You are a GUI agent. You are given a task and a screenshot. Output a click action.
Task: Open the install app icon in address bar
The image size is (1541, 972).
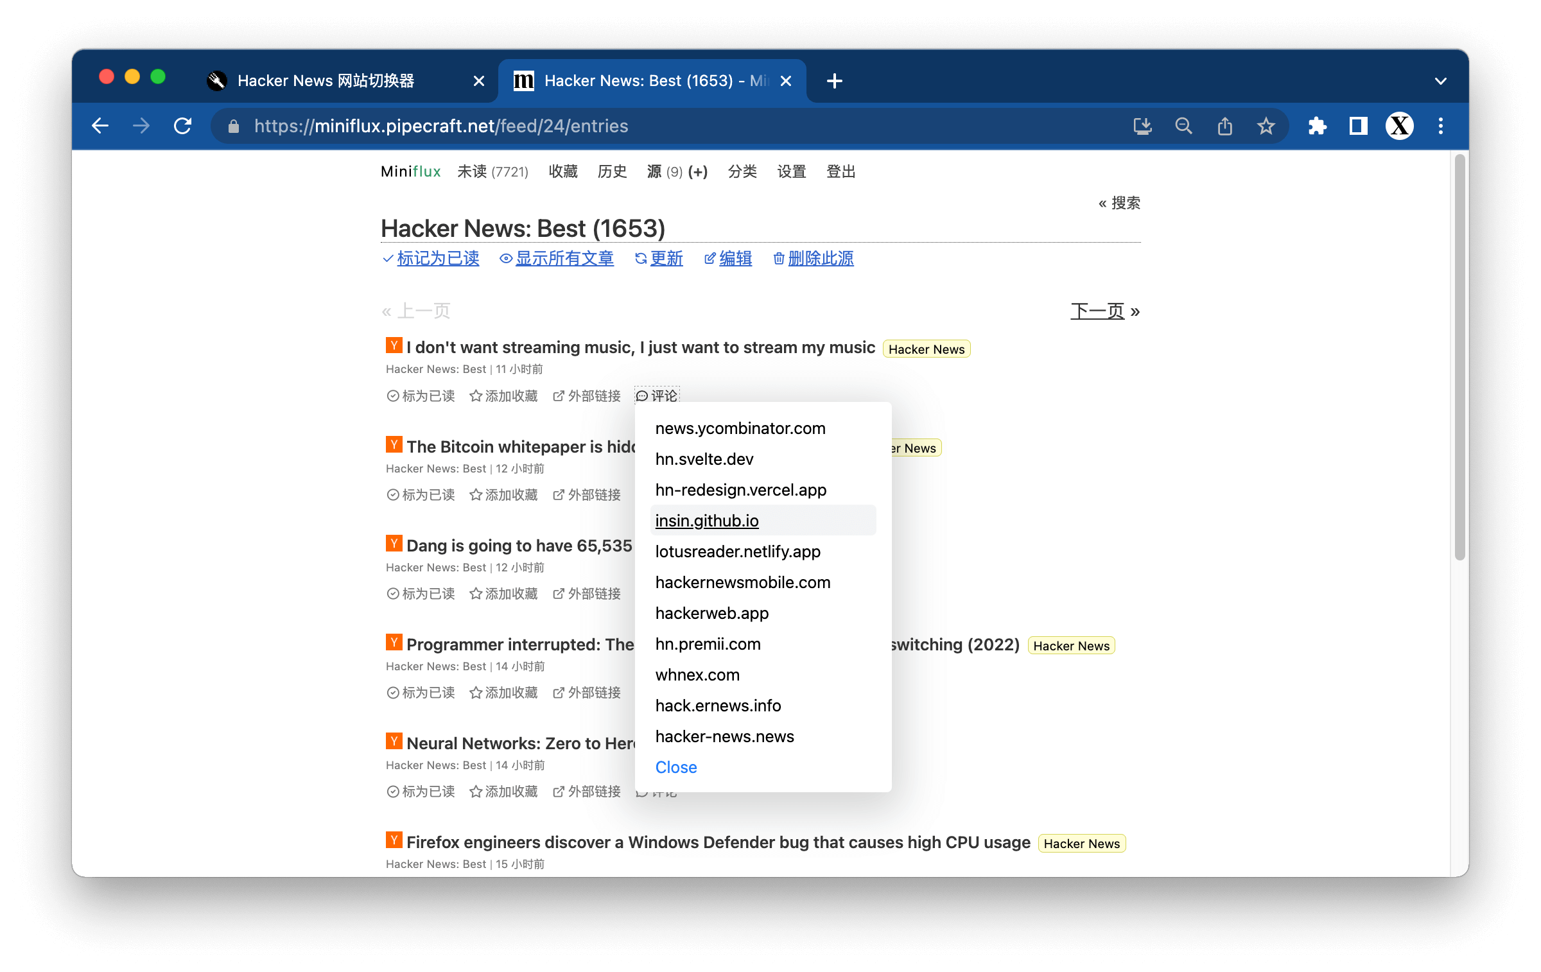(x=1143, y=126)
